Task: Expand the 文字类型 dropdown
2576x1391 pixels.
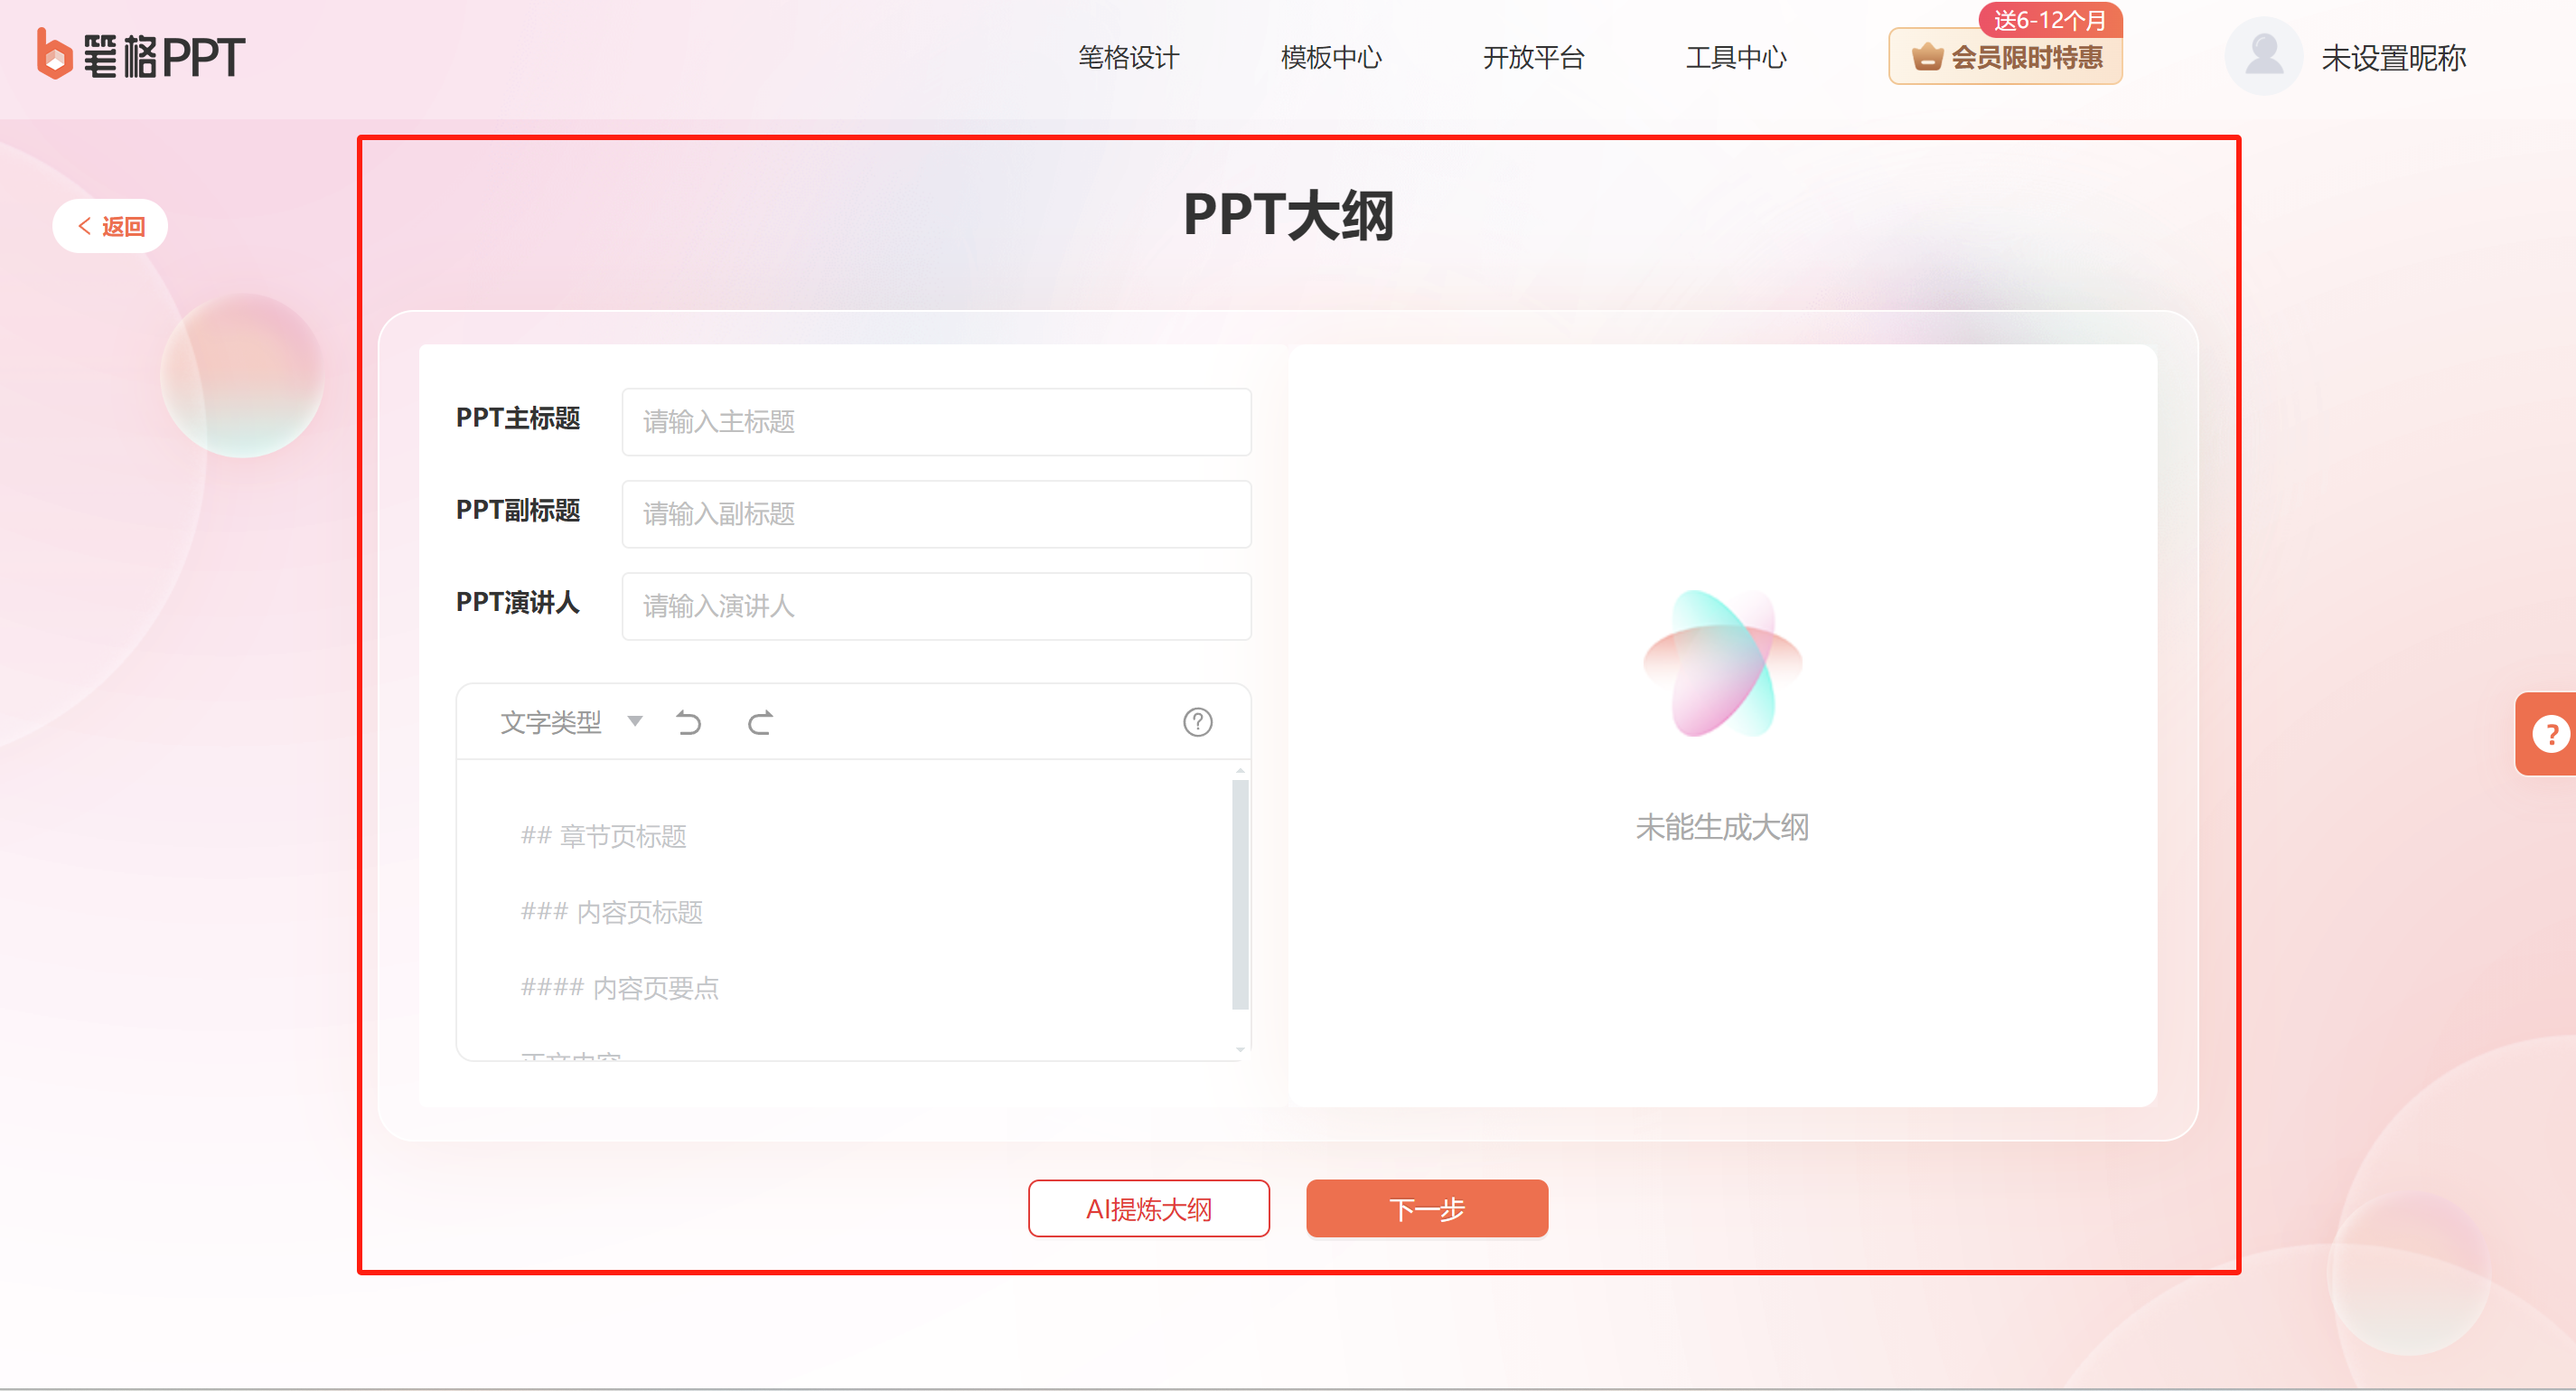Action: point(551,722)
